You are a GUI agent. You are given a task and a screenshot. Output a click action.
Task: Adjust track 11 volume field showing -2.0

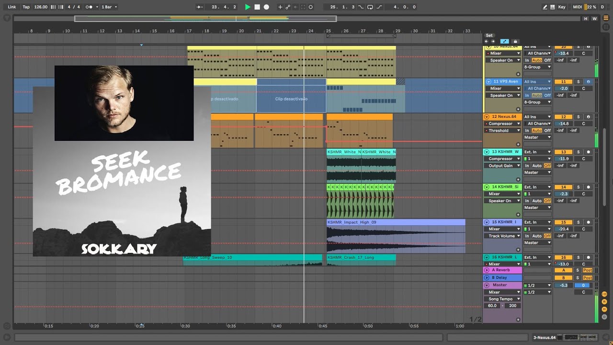pos(564,89)
